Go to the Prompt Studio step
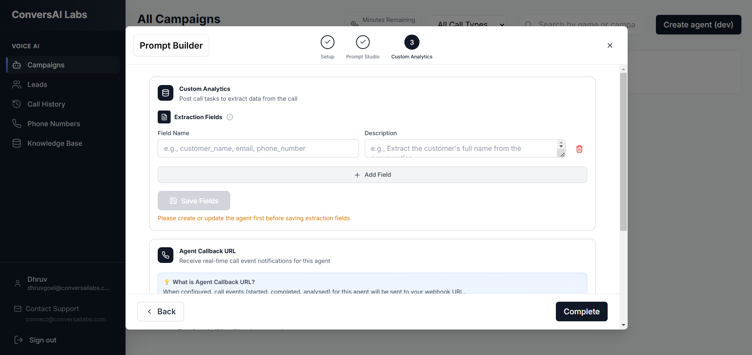 pos(363,47)
